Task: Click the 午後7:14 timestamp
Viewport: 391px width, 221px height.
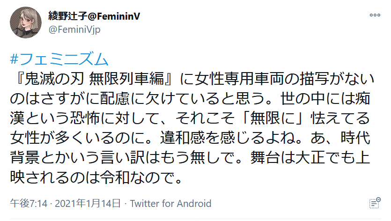Action: click(x=29, y=204)
